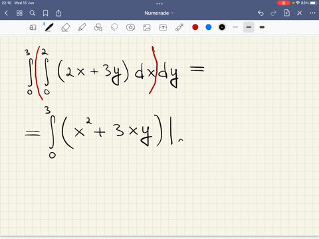This screenshot has height=239, width=319.
Task: Select the Pen tool
Action: click(49, 27)
